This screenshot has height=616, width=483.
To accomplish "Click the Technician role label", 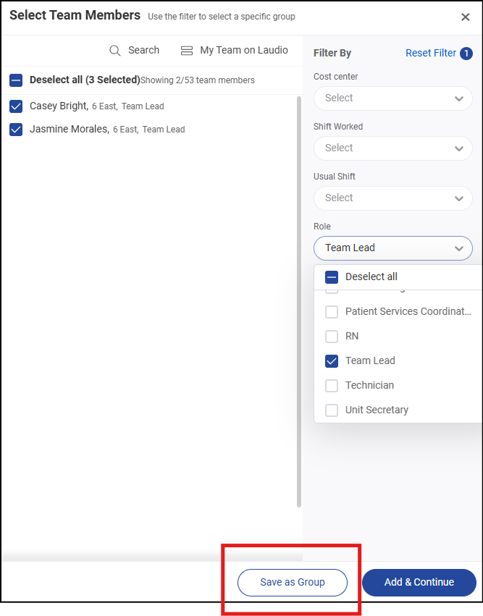I will tap(369, 385).
